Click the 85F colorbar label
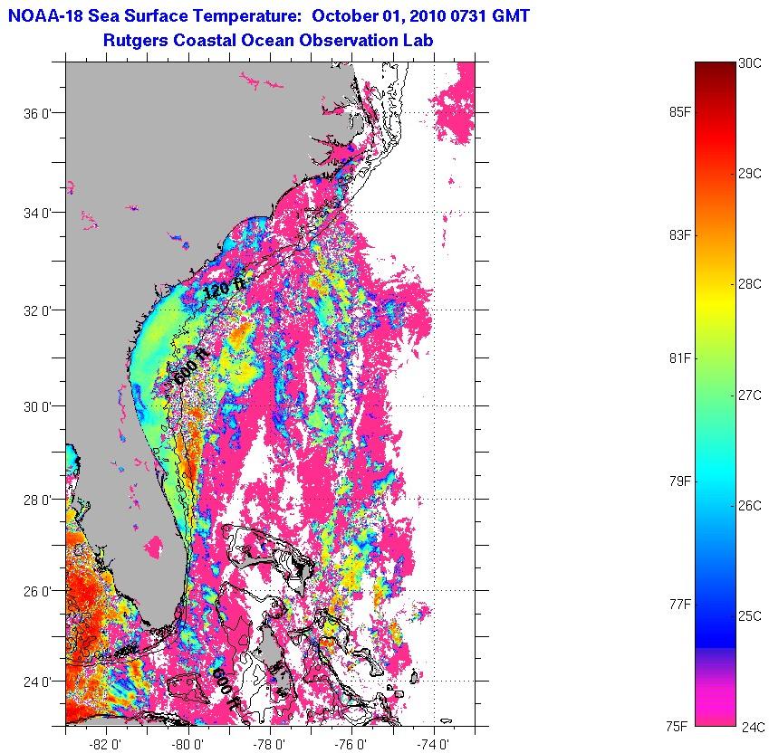This screenshot has height=753, width=769. (679, 112)
